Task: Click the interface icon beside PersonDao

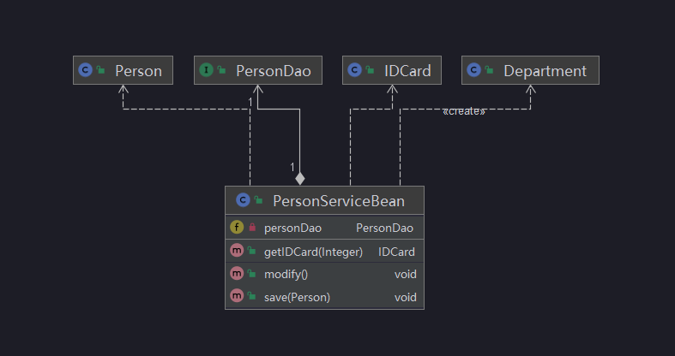Action: [x=206, y=70]
